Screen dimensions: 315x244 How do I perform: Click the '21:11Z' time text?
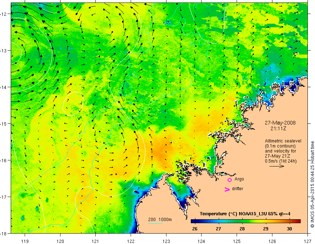click(278, 128)
